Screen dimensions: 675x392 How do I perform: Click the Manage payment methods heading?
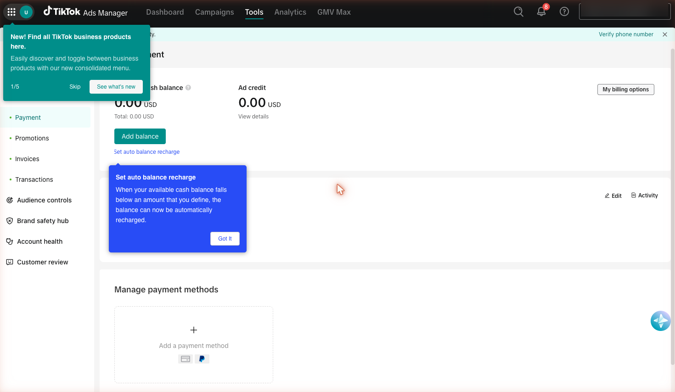point(166,290)
